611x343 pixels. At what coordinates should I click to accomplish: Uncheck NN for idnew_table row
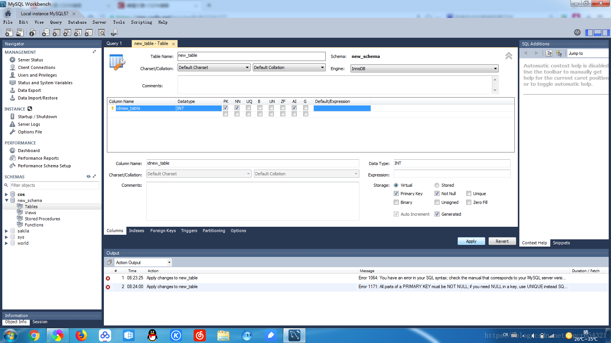click(x=237, y=108)
